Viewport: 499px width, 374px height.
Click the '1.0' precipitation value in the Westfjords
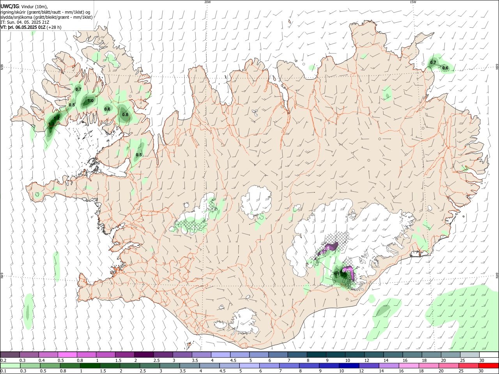[90, 101]
